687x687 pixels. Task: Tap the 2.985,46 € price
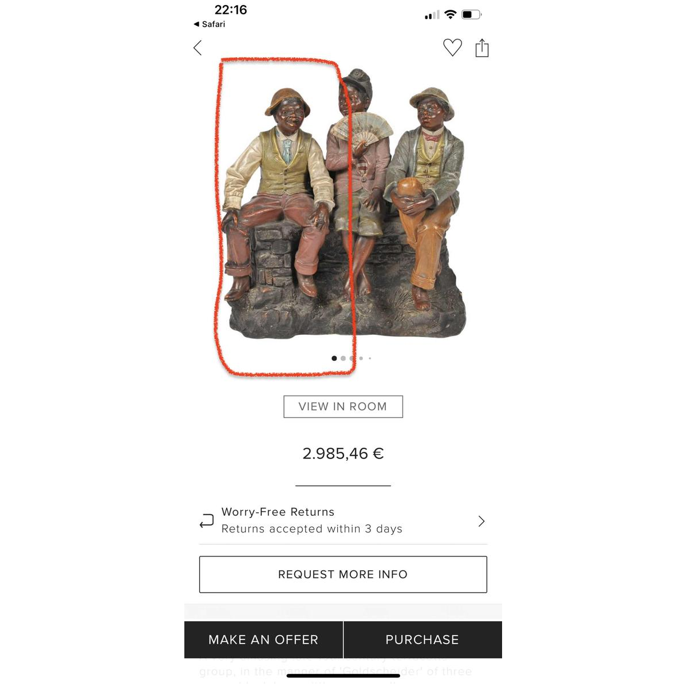343,453
